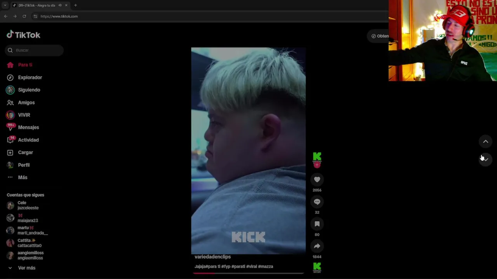Pause the playing video frame
Viewport: 497px width, 279px height.
click(x=248, y=150)
